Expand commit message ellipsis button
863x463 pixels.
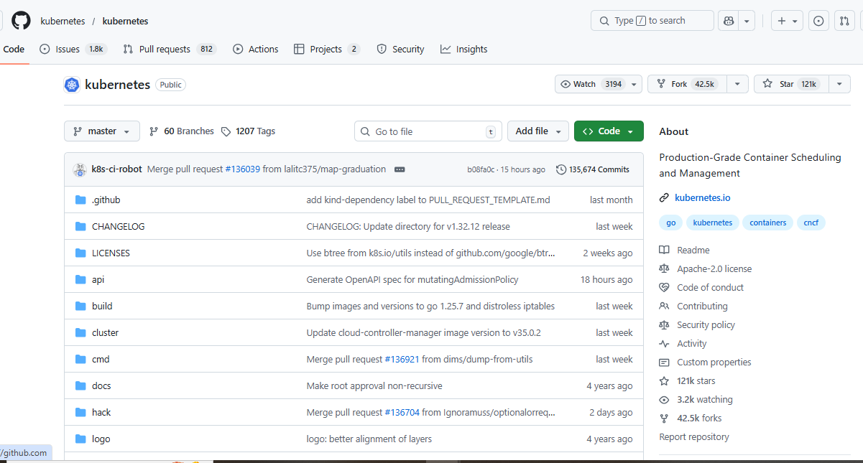400,169
